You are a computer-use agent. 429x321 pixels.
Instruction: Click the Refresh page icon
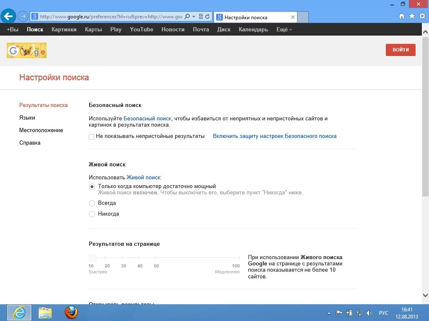pos(207,16)
